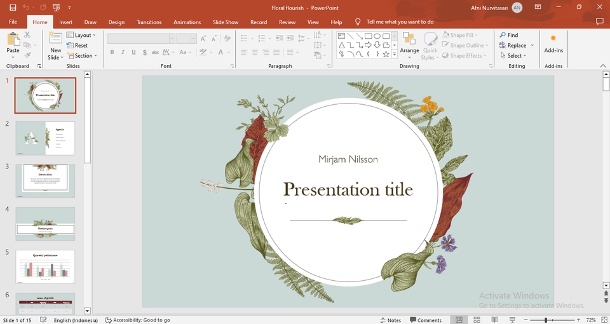Expand the Shapes gallery More arrow
This screenshot has height=324, width=610.
coord(394,55)
